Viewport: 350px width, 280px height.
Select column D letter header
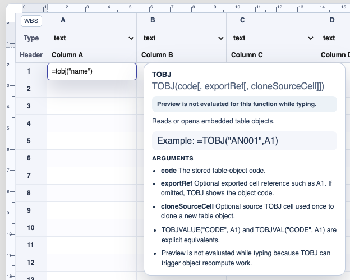click(x=333, y=21)
